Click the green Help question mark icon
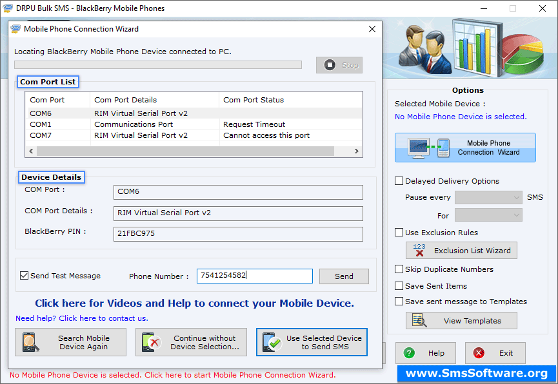 (409, 353)
